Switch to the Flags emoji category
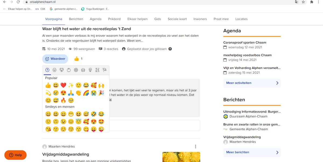This screenshot has width=323, height=162. 104,70
